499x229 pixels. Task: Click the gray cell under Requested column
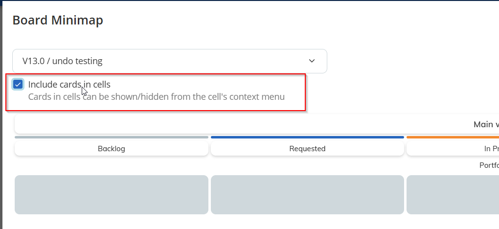(x=307, y=194)
